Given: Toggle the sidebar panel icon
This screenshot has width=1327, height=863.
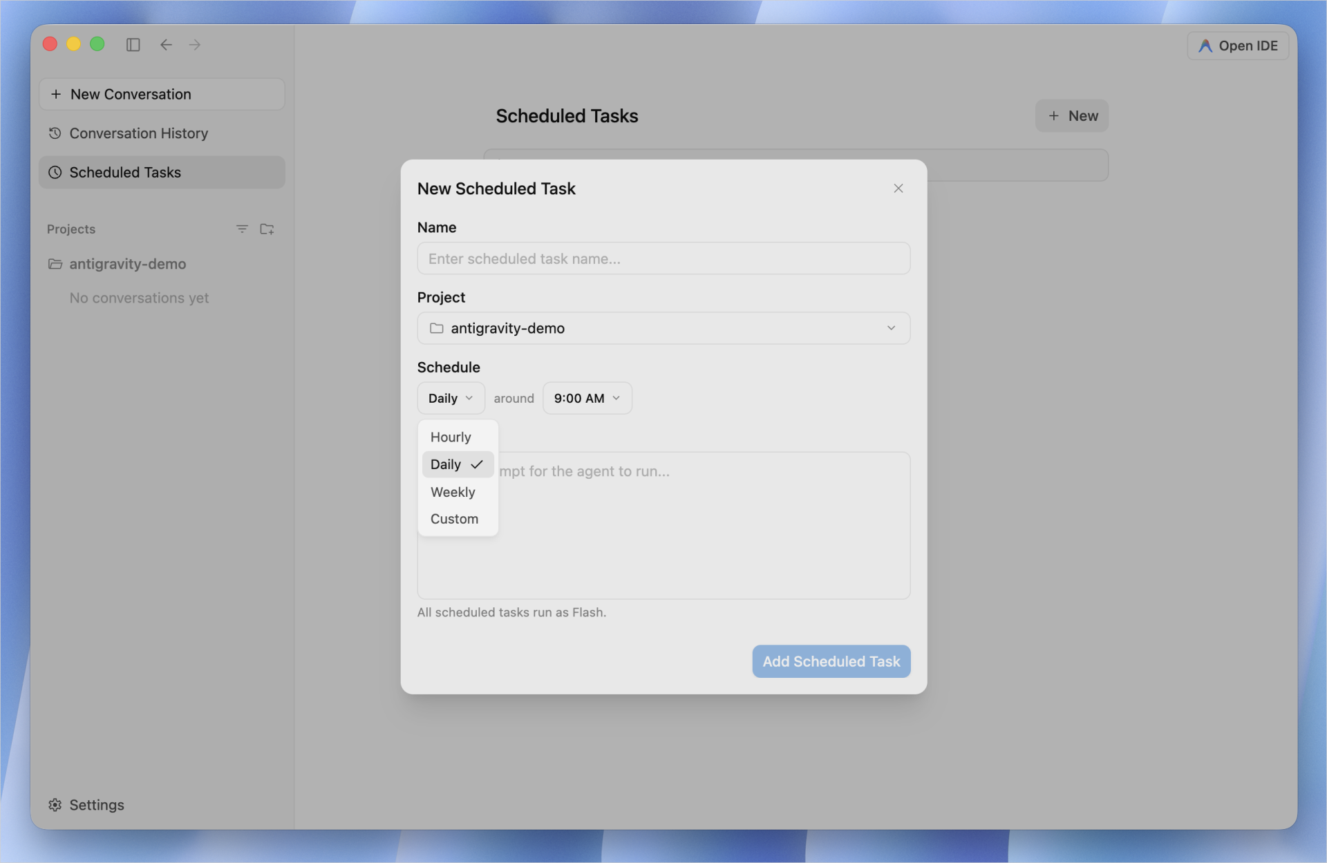Looking at the screenshot, I should pyautogui.click(x=133, y=45).
